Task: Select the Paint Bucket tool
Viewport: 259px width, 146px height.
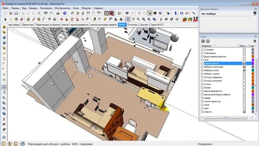Action: [x=16, y=19]
